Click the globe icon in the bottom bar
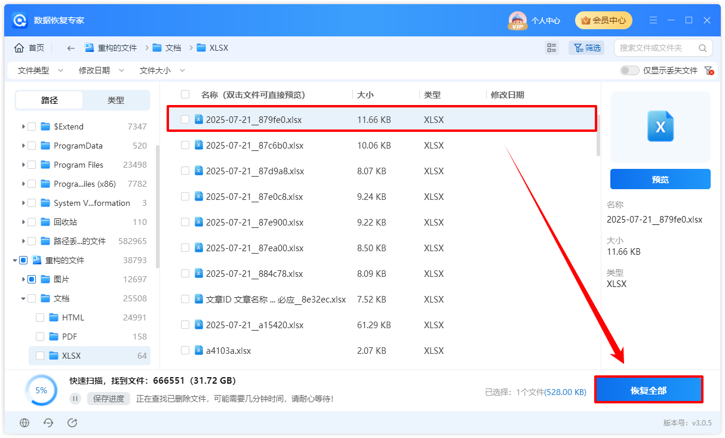The width and height of the screenshot is (725, 438). tap(24, 422)
